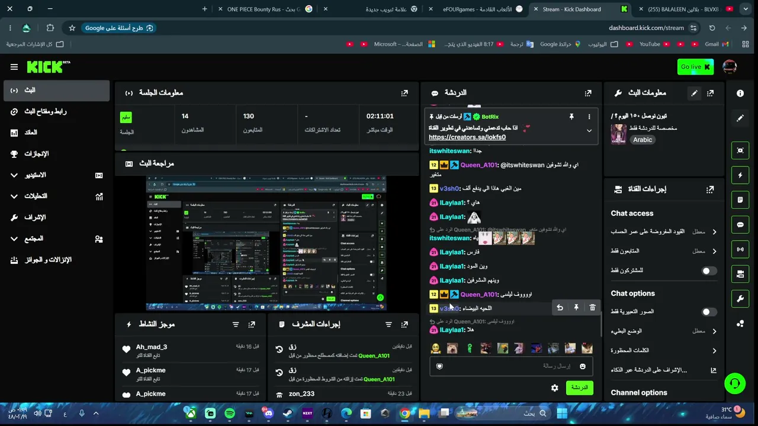Click the إرسال رسالة message input

(x=511, y=366)
